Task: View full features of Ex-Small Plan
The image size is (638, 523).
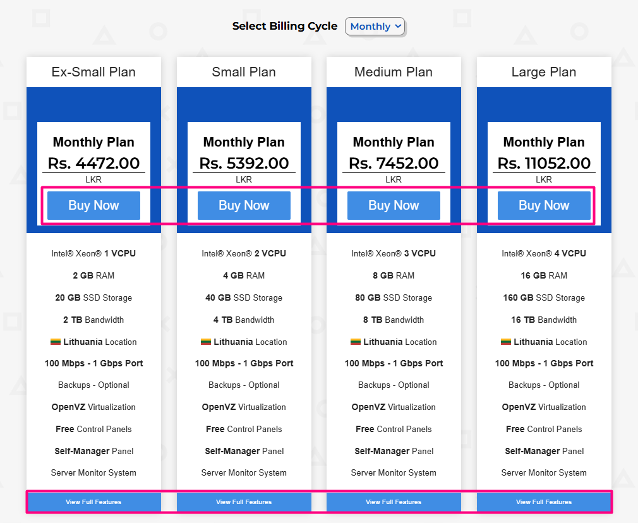Action: tap(93, 502)
